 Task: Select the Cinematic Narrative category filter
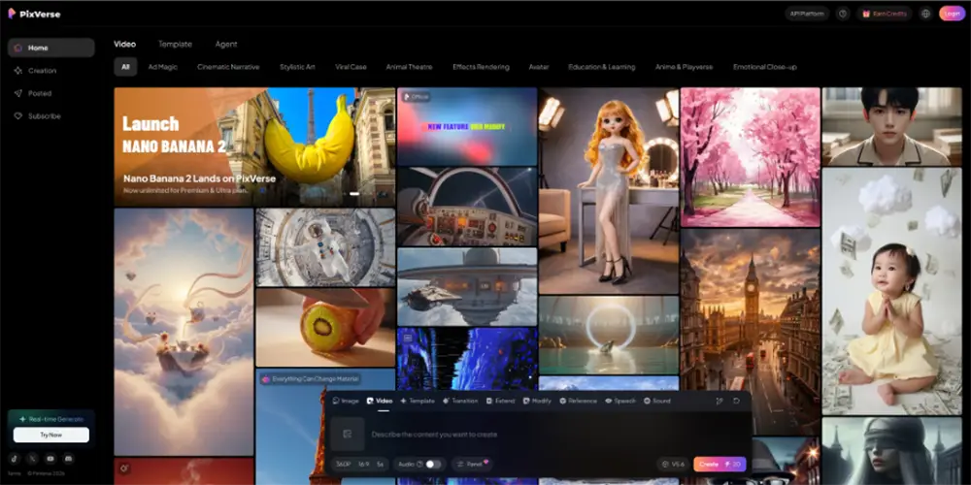pos(227,67)
